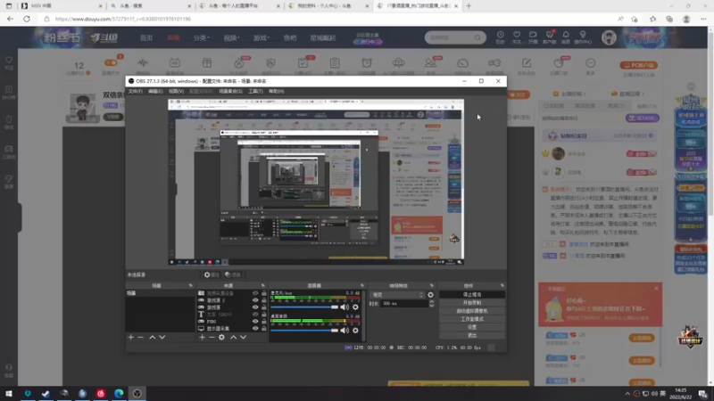Switch to Steam from the taskbar
The height and width of the screenshot is (401, 714).
pos(46,393)
